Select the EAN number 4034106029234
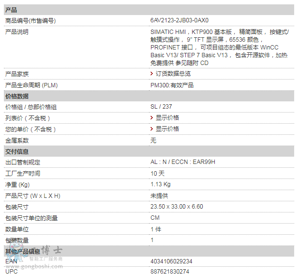 coord(171,261)
